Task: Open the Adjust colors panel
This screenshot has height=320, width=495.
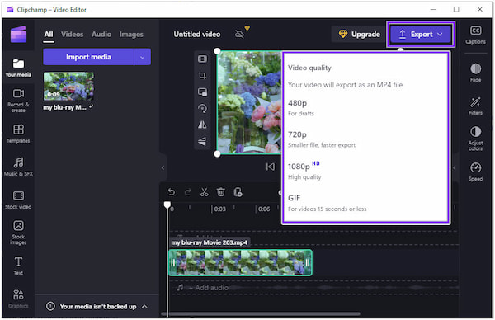Action: coord(475,139)
